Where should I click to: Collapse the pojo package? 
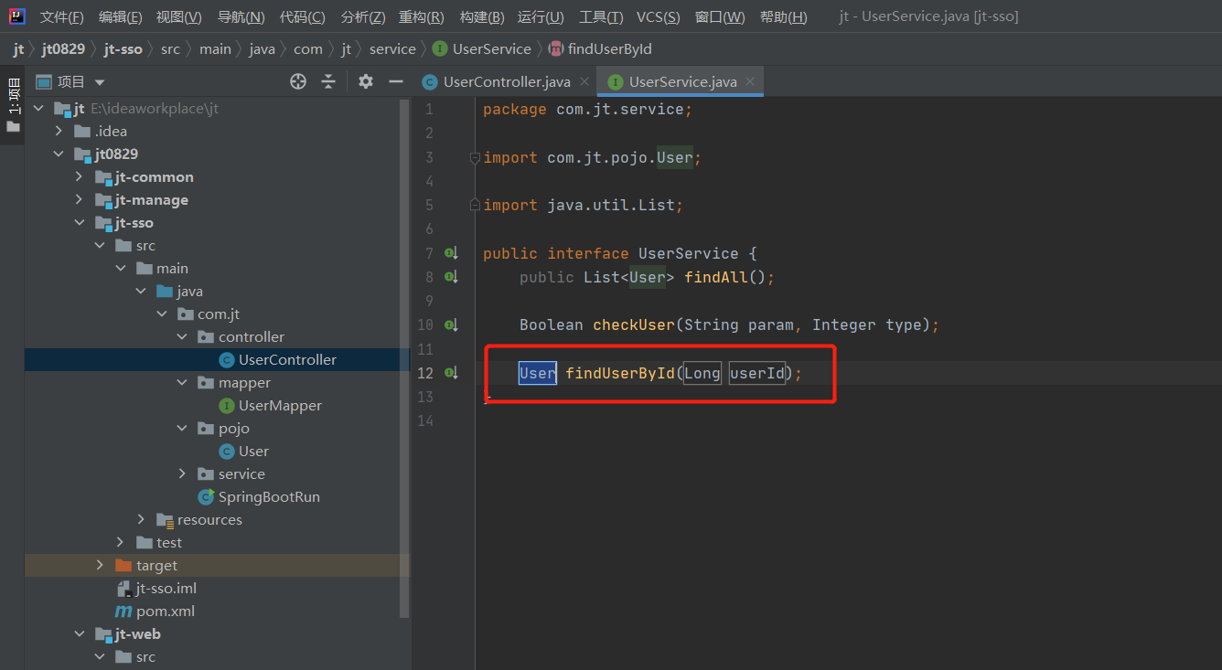[x=182, y=429]
